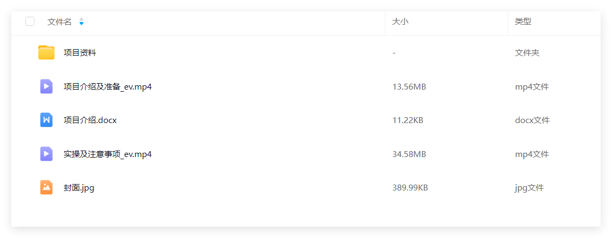
Task: Open the file named 项目介绍及准备_ev.mp4
Action: [107, 86]
